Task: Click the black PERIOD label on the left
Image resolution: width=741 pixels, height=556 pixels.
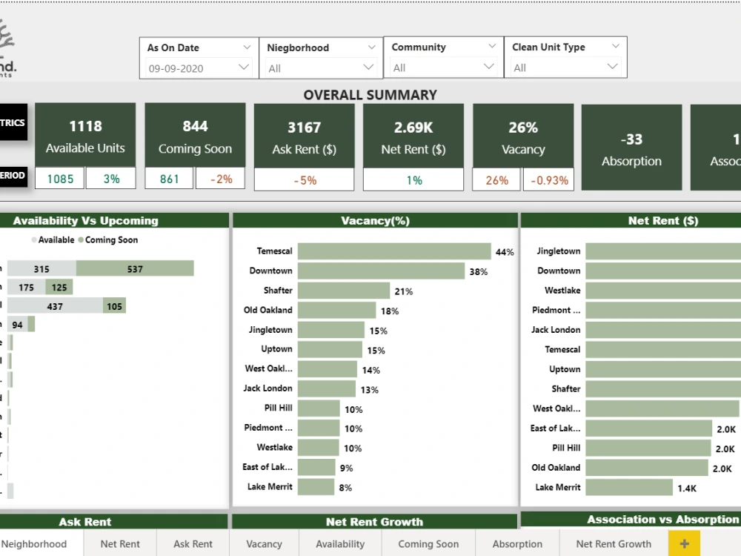Action: click(x=13, y=176)
